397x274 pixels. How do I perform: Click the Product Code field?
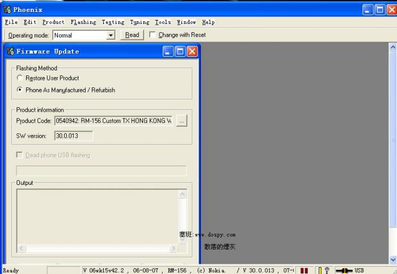click(113, 121)
